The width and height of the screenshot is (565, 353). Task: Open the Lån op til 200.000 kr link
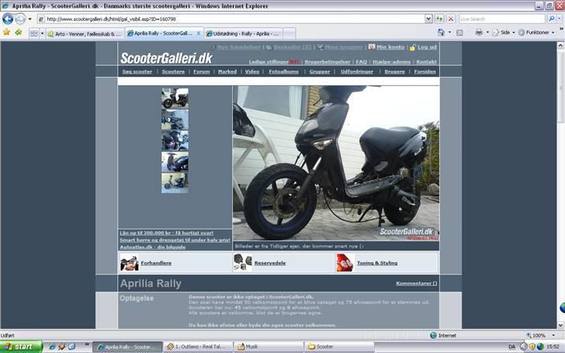click(x=166, y=233)
